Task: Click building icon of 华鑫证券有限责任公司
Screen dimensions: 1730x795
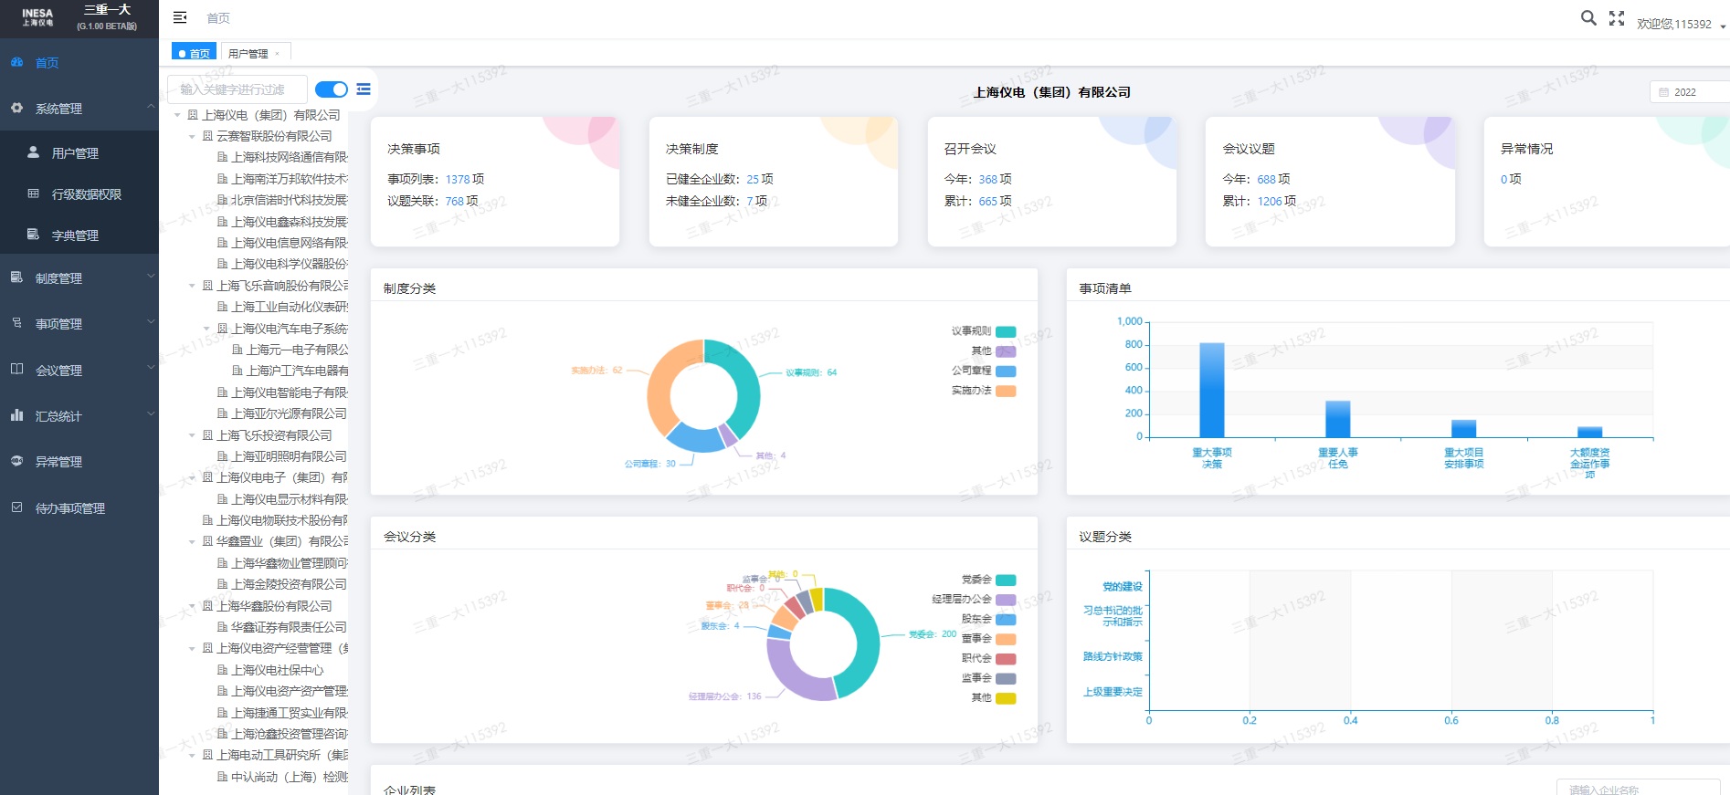Action: [222, 627]
